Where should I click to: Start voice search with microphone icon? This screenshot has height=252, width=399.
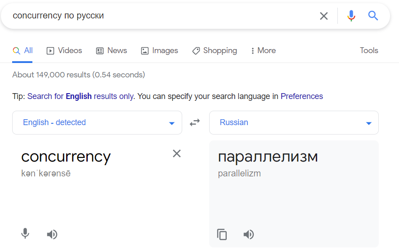(351, 16)
